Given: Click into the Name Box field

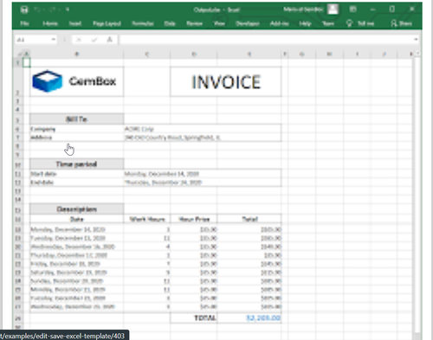Looking at the screenshot, I should [32, 40].
